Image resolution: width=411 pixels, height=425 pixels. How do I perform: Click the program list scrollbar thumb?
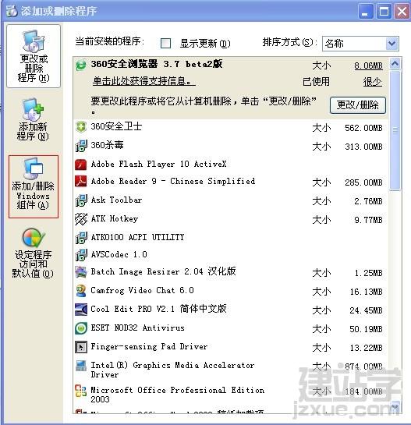pyautogui.click(x=395, y=131)
